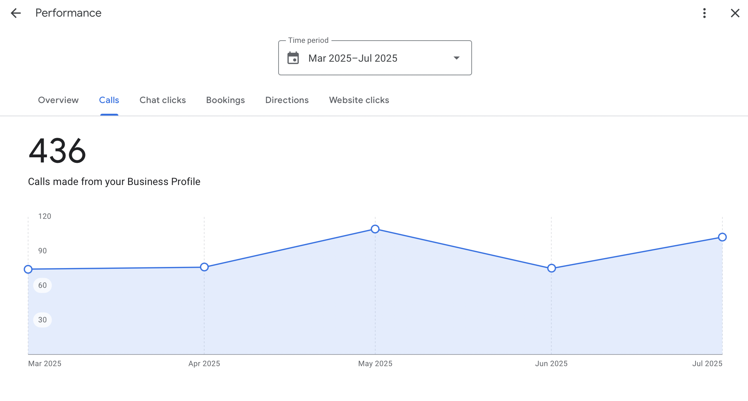Image resolution: width=748 pixels, height=401 pixels.
Task: Expand the Time period dropdown arrow
Action: (x=456, y=58)
